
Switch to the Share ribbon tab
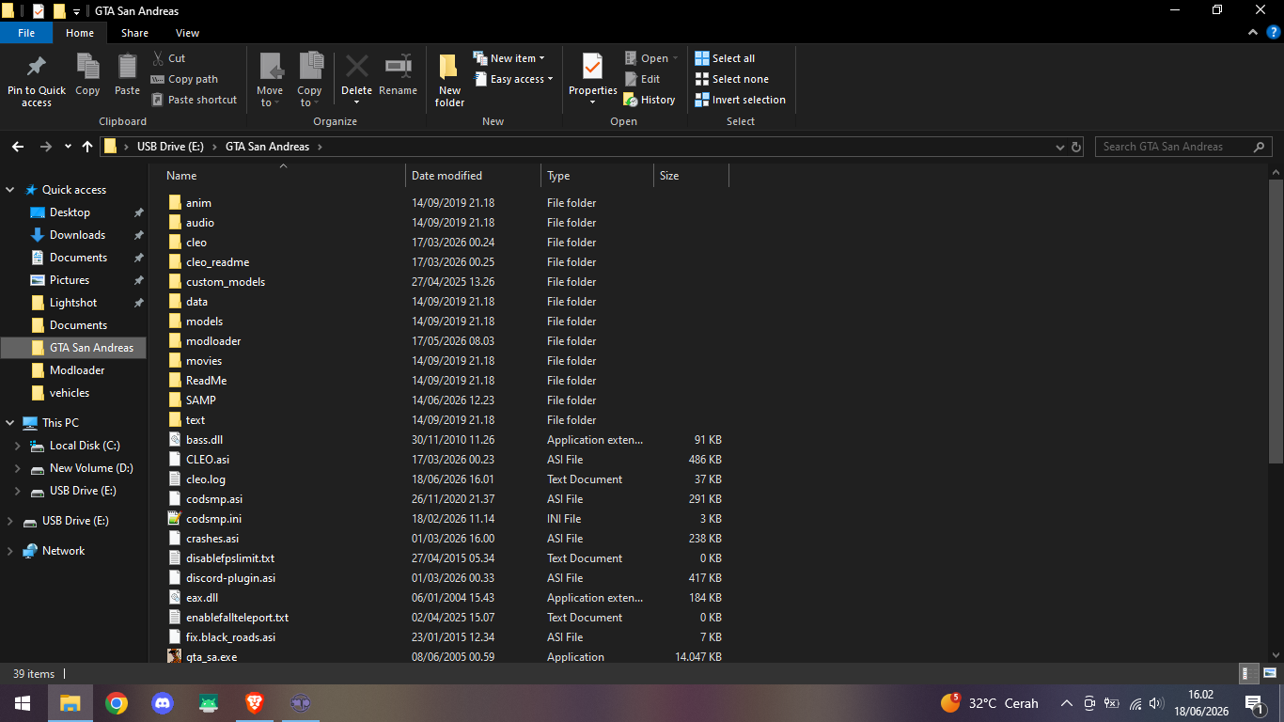click(134, 33)
